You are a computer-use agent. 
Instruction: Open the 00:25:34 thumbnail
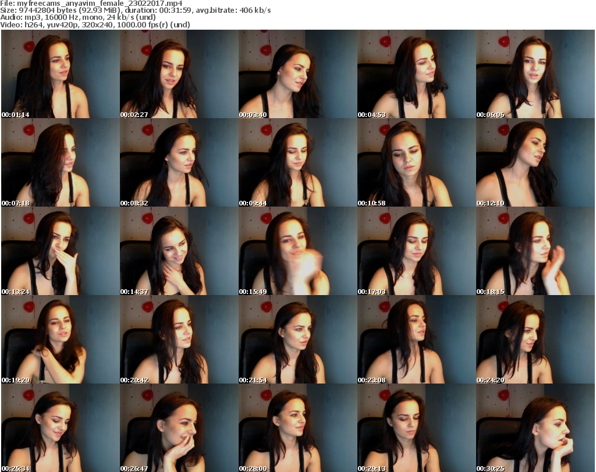tap(61, 428)
